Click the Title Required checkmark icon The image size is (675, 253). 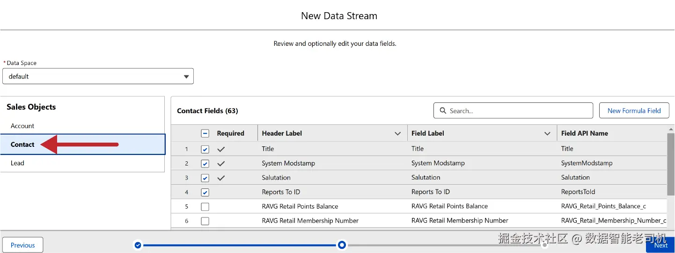221,149
